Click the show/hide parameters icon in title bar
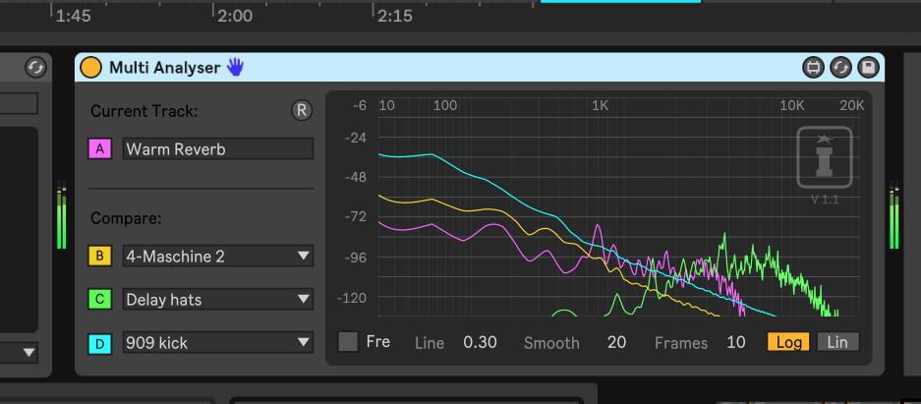 [x=813, y=67]
